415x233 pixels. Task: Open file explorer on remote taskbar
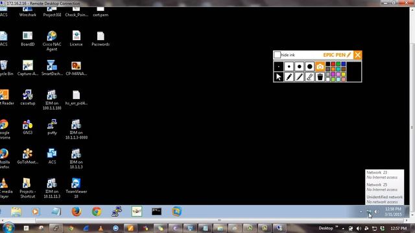[x=16, y=212]
